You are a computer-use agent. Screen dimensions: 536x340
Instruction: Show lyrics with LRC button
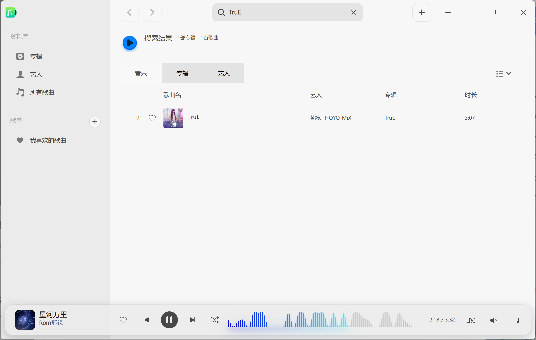[x=471, y=320]
